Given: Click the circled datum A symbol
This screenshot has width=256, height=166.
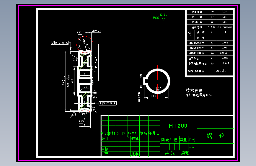Looking at the screenshot, I should coord(95,97).
